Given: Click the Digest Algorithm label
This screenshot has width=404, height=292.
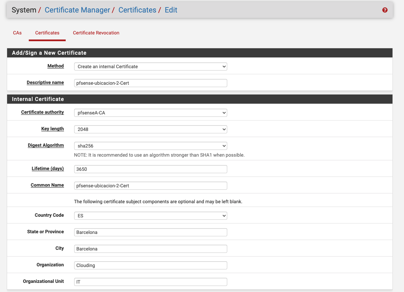Looking at the screenshot, I should point(46,145).
